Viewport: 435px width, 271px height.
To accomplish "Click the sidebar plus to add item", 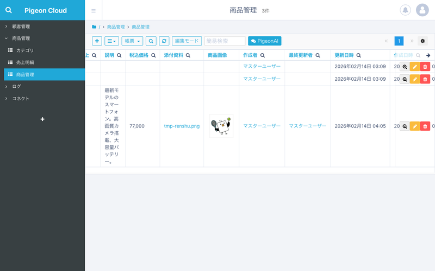I will click(x=42, y=119).
